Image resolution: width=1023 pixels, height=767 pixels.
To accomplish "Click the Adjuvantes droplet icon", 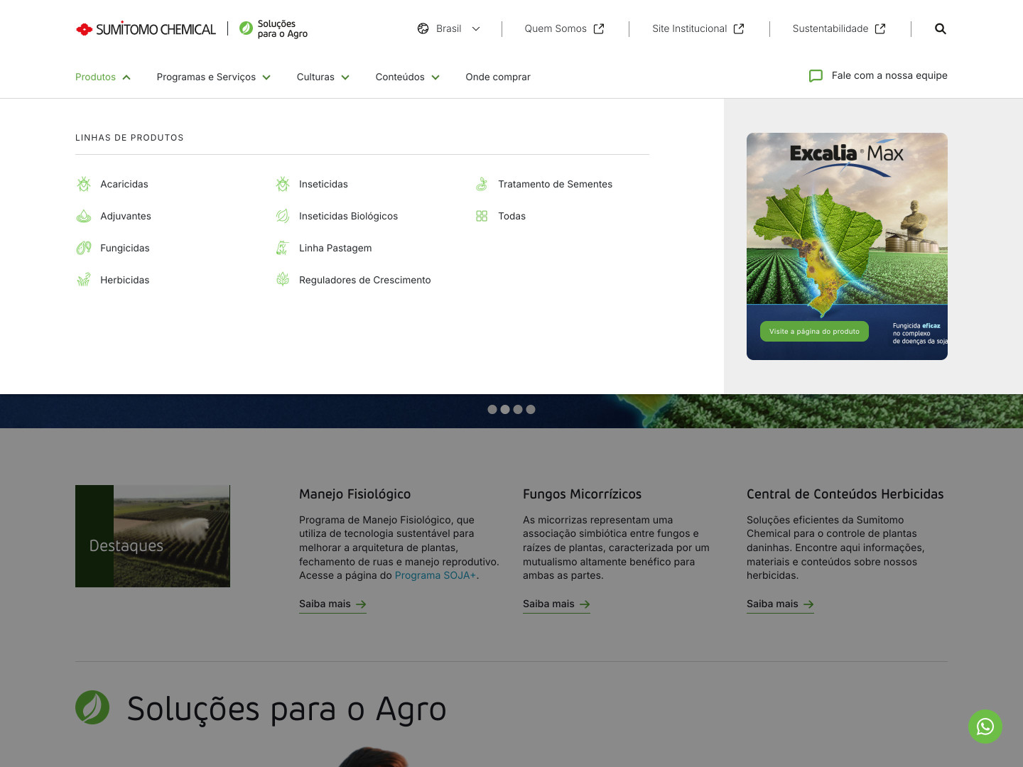I will tap(84, 216).
